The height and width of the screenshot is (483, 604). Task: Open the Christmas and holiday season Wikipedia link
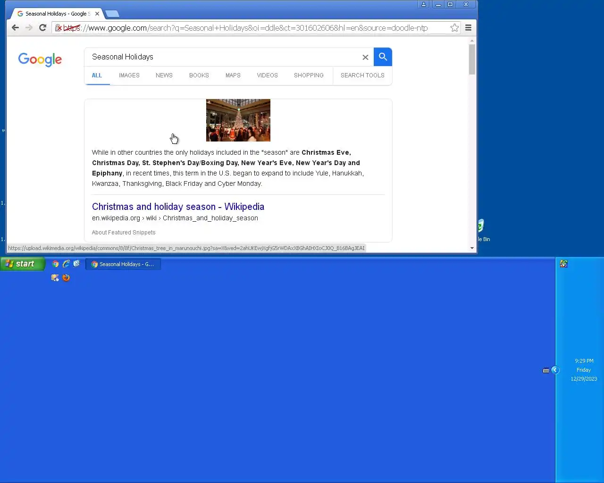(x=178, y=207)
